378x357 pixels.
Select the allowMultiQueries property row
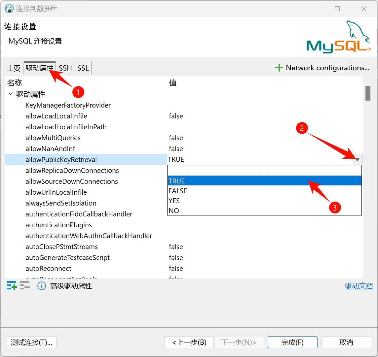[53, 138]
